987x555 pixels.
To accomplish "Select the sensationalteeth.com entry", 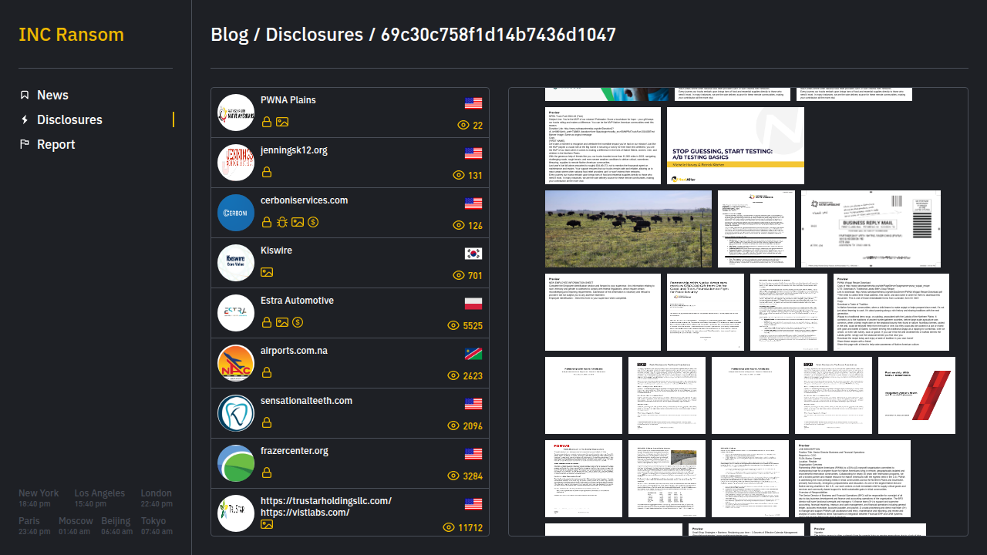I will tap(306, 401).
